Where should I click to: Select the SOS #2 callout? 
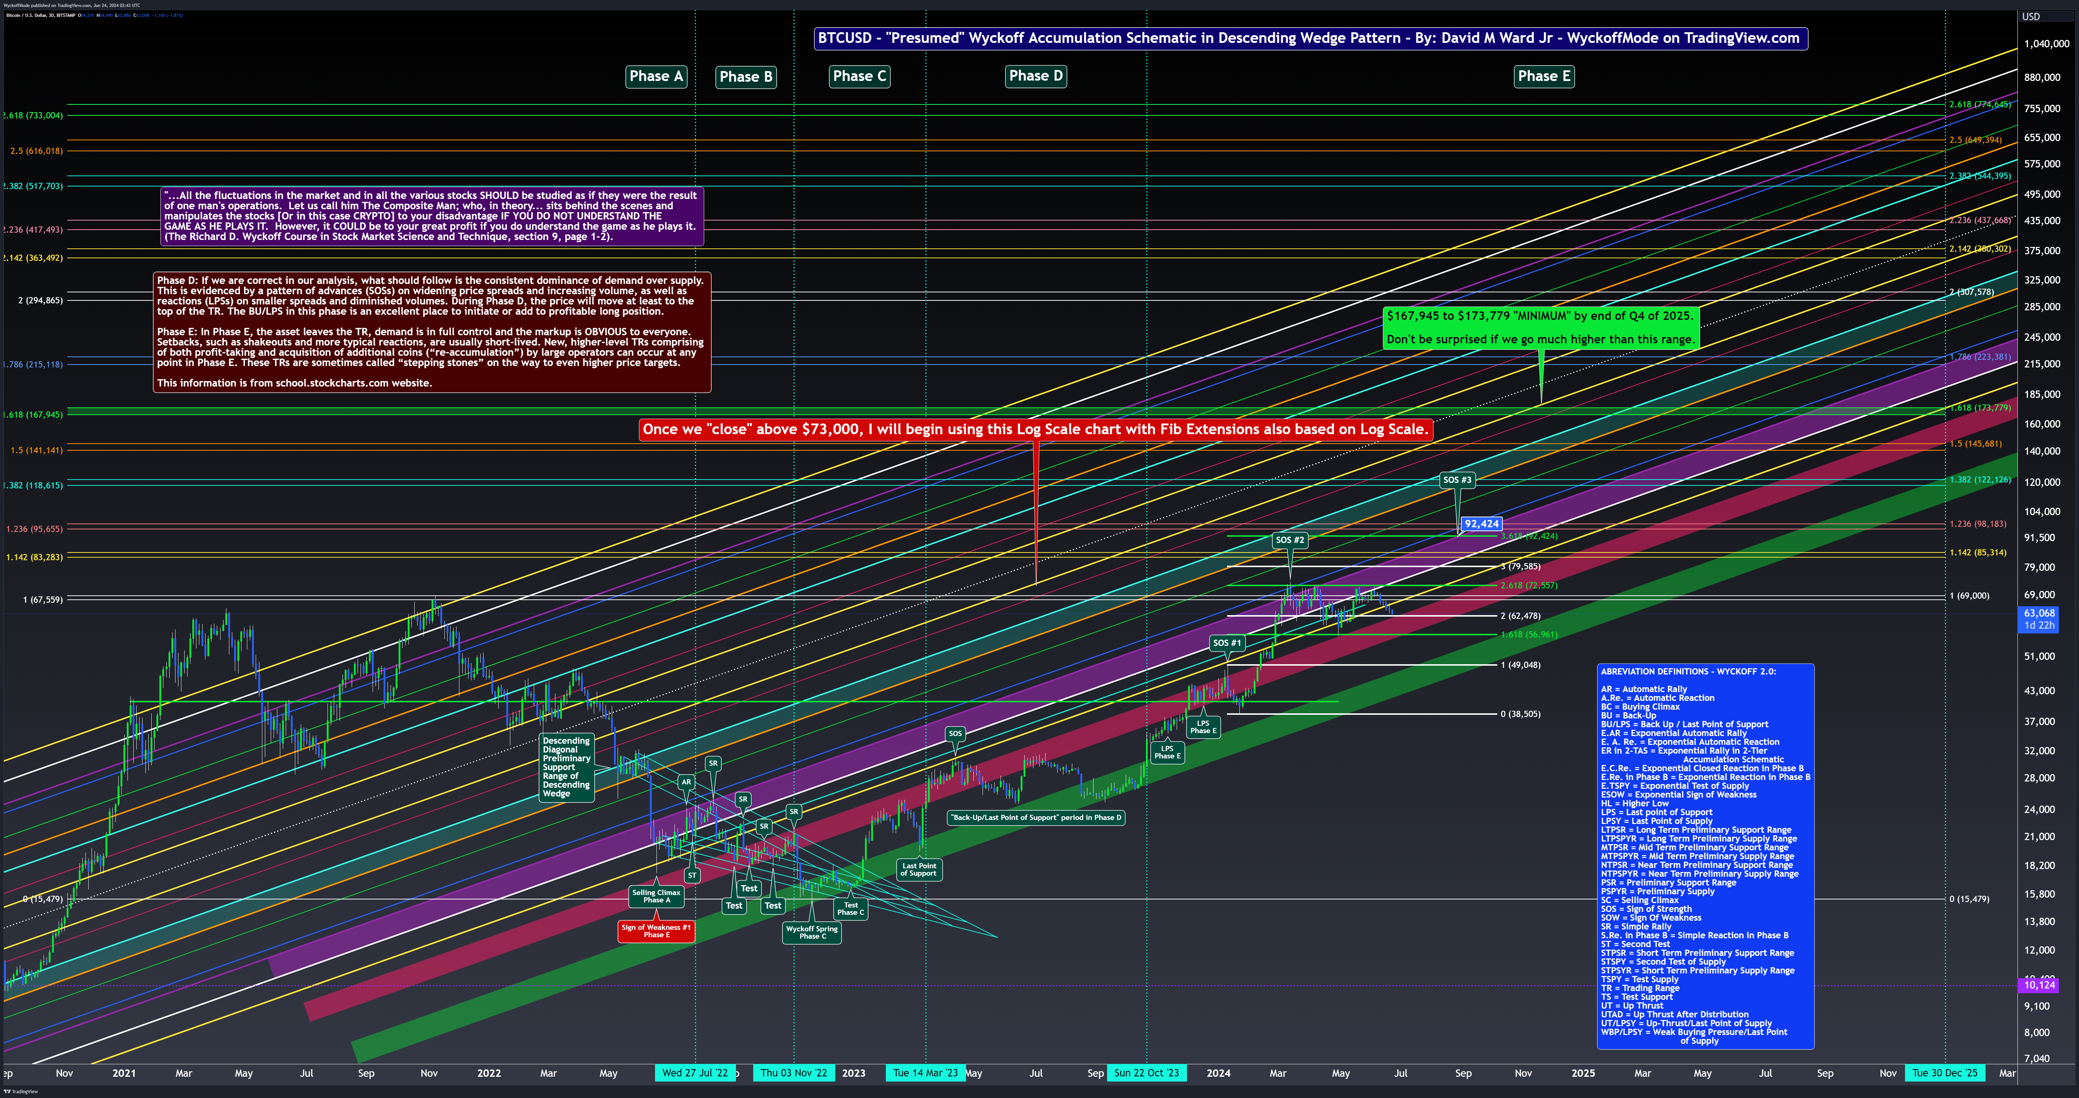[1290, 540]
